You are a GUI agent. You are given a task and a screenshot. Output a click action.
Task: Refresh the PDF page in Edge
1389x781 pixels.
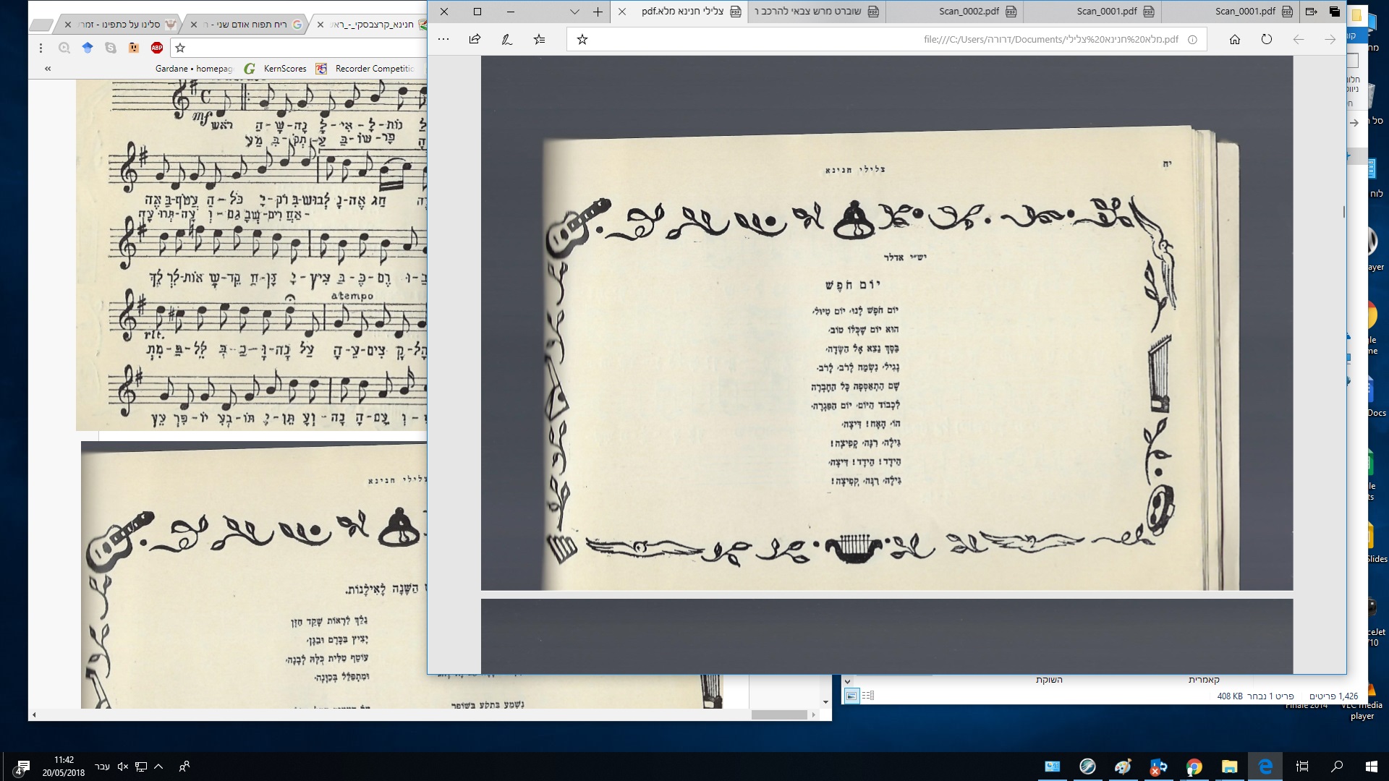point(1266,40)
